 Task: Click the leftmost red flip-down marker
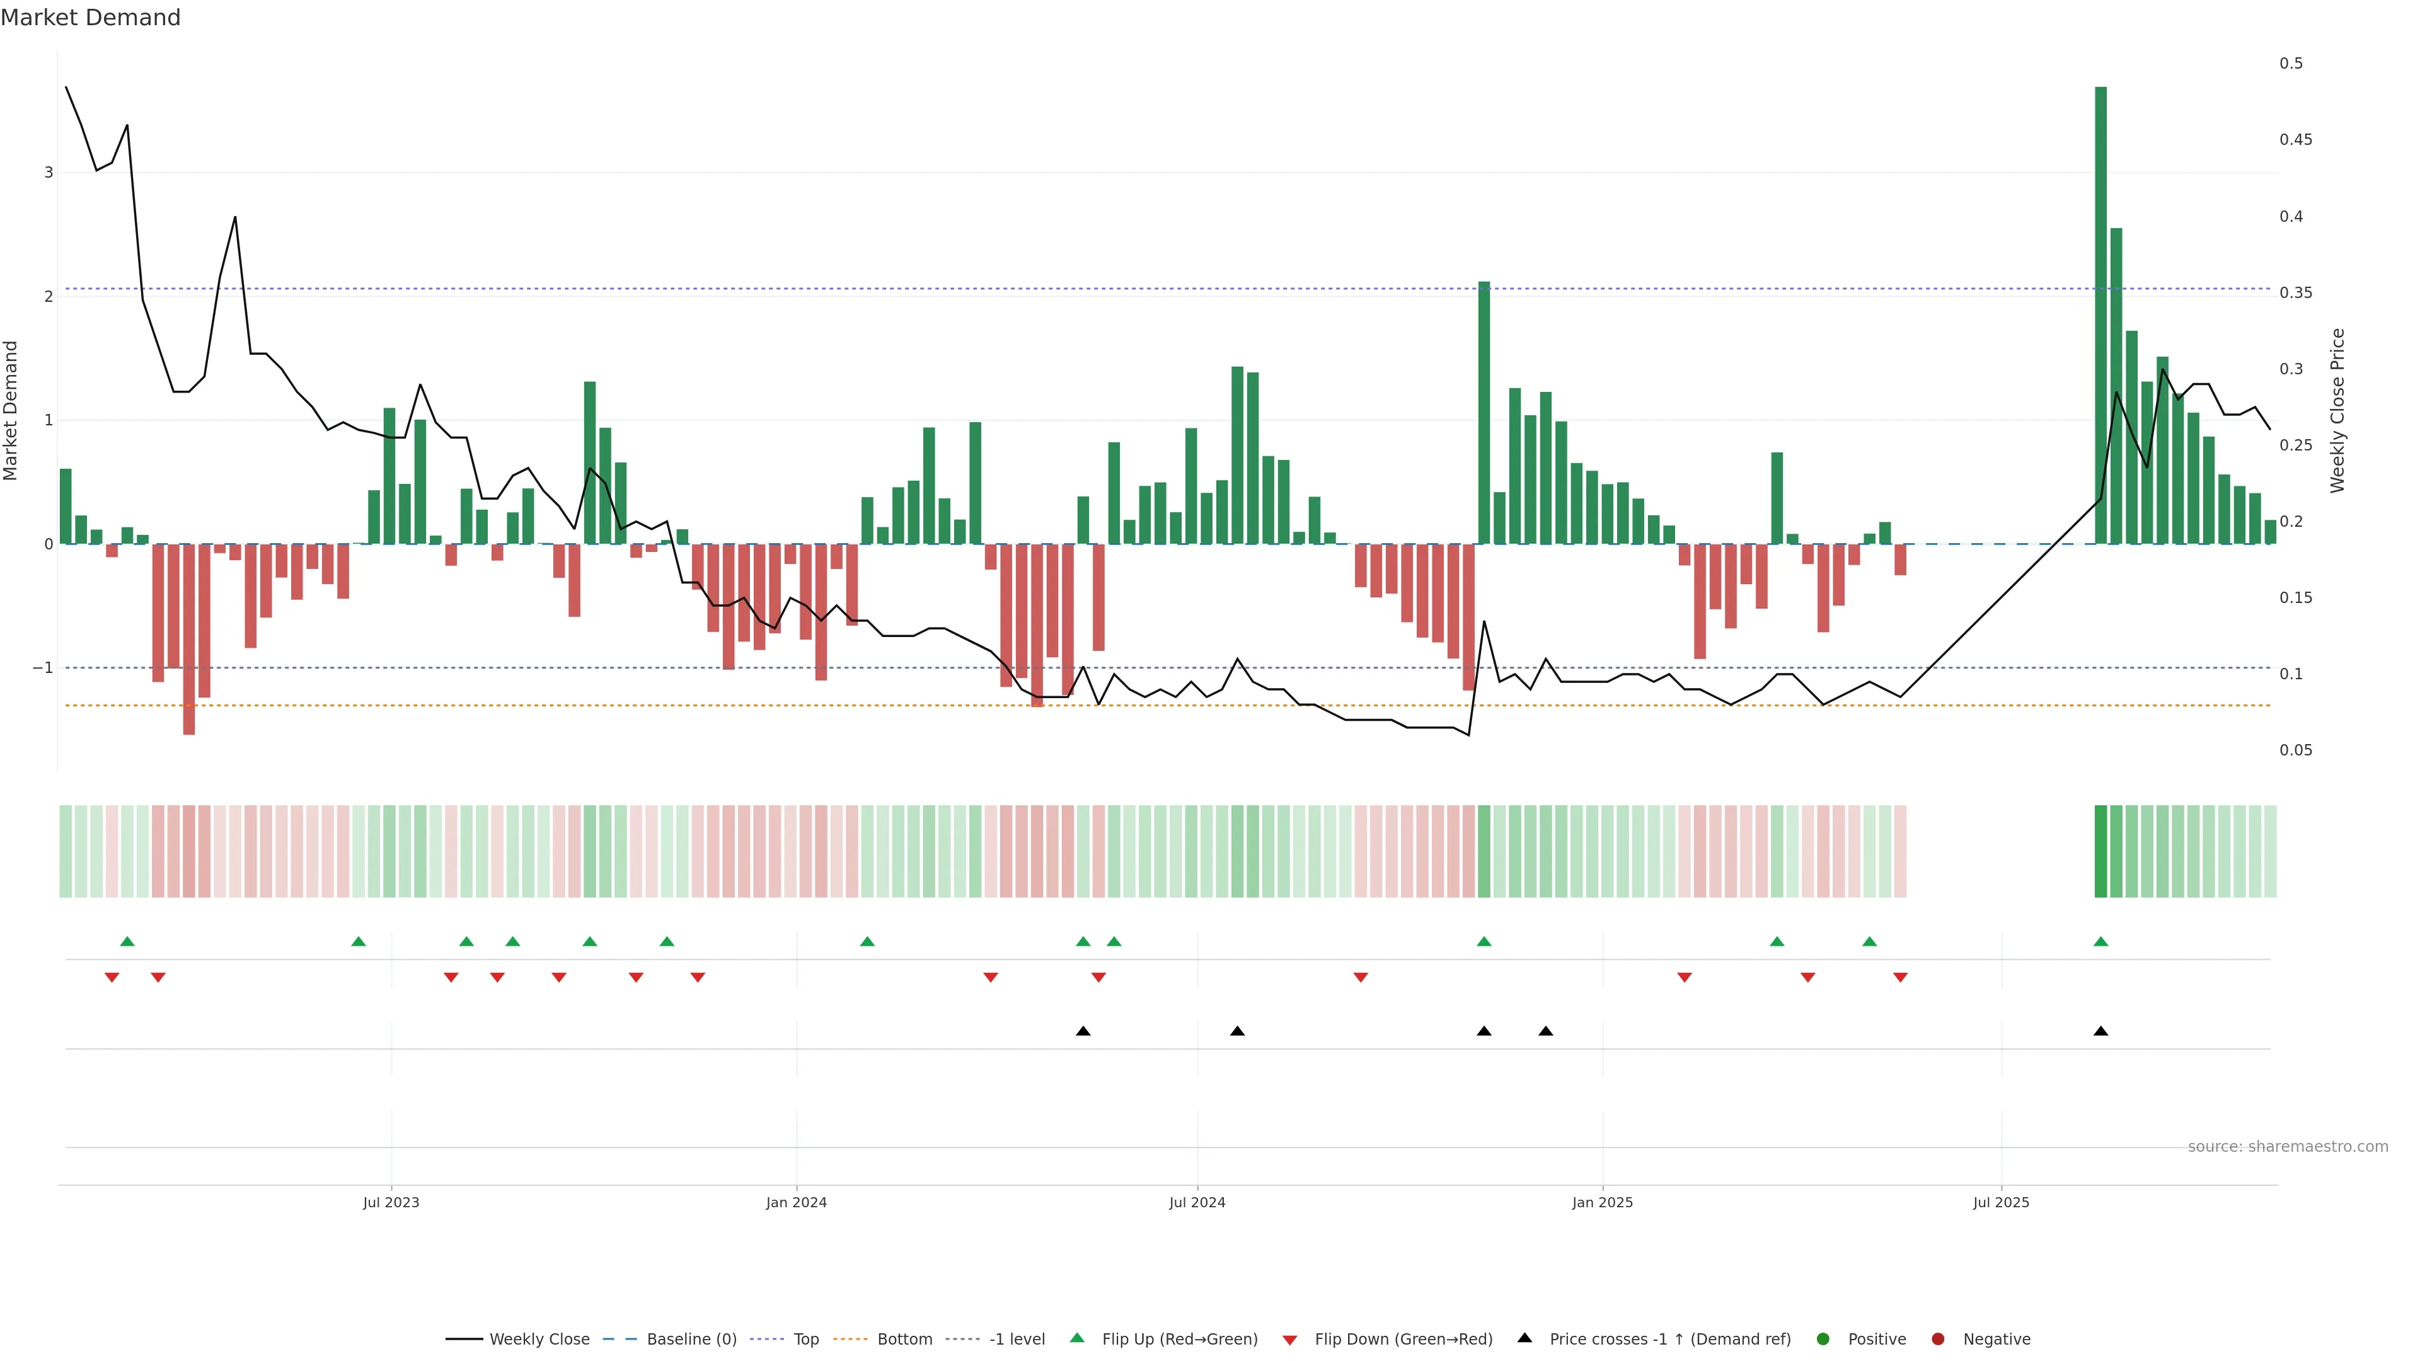[x=112, y=978]
